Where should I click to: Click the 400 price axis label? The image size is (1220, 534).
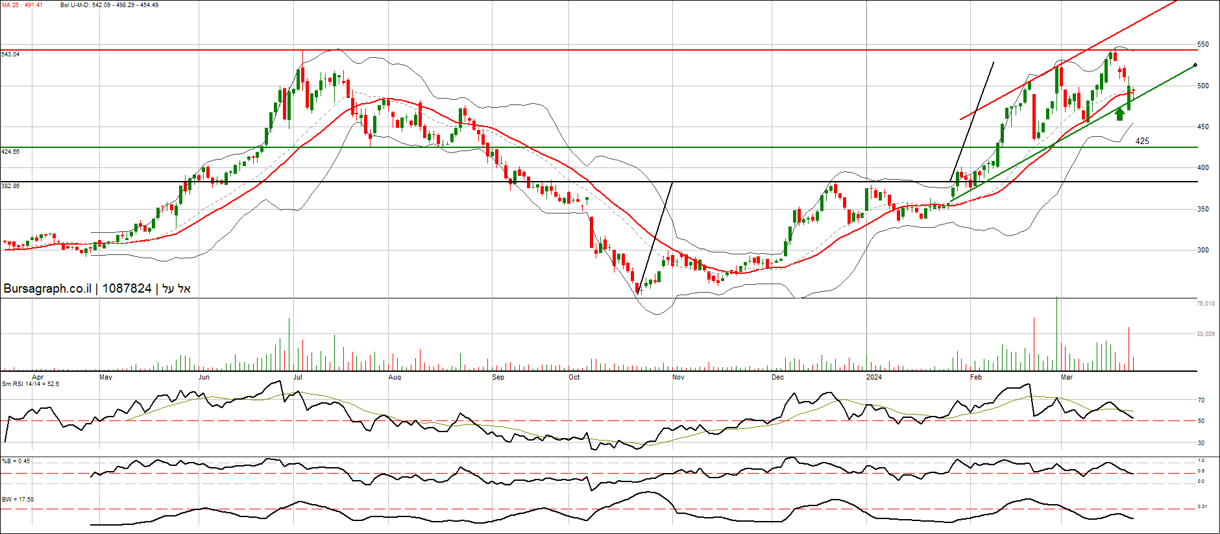[x=1203, y=168]
